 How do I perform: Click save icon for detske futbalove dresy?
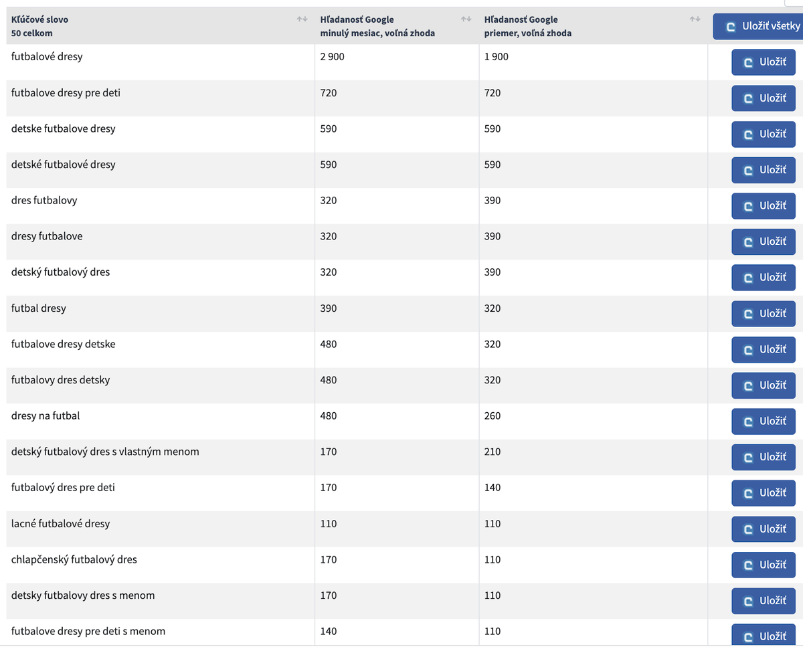coord(749,134)
